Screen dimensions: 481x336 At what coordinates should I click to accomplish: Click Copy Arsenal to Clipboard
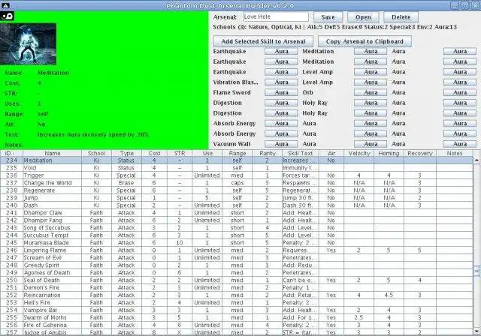[x=365, y=41]
